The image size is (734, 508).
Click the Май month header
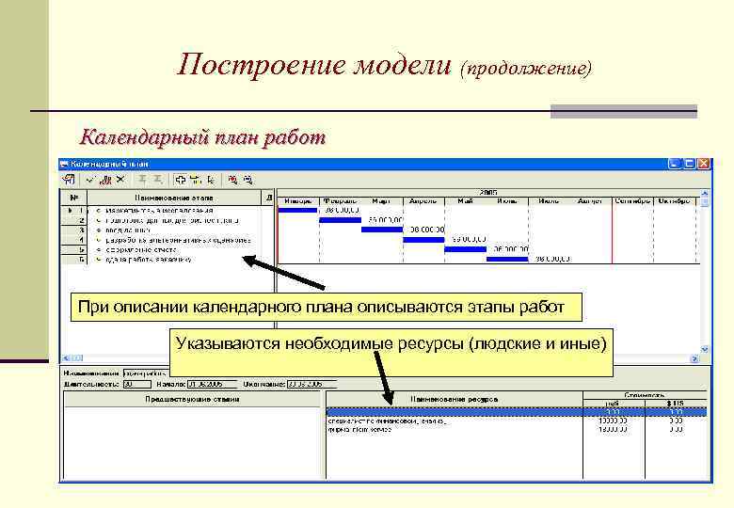pyautogui.click(x=465, y=201)
